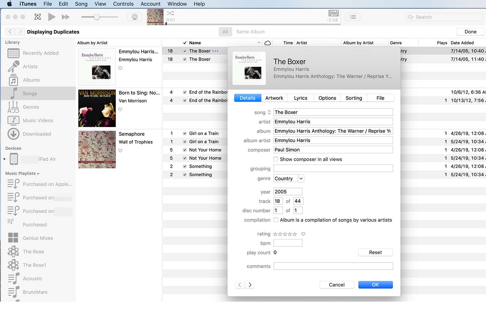Click the comments input field

(x=333, y=266)
